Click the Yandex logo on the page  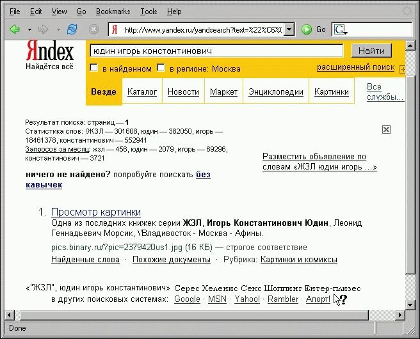(x=49, y=52)
